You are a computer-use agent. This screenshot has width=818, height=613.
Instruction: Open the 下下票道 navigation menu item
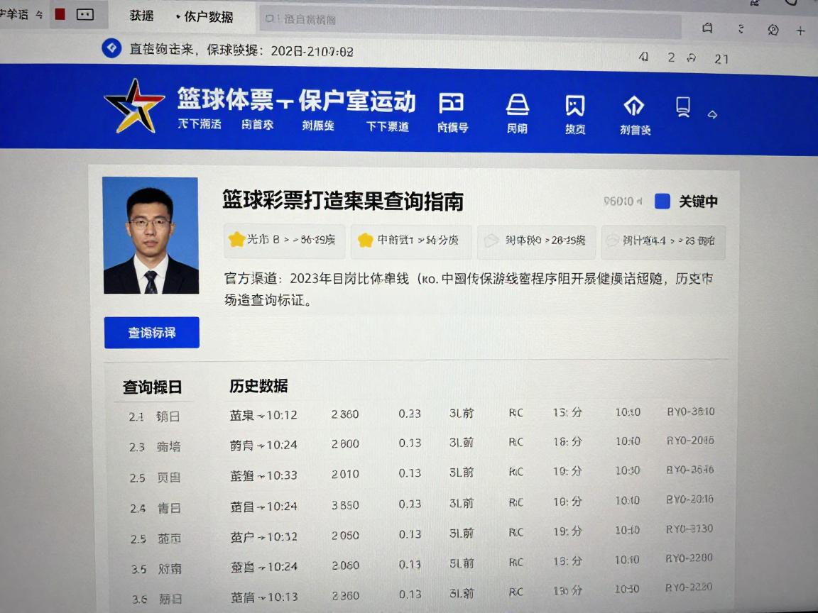coord(388,126)
